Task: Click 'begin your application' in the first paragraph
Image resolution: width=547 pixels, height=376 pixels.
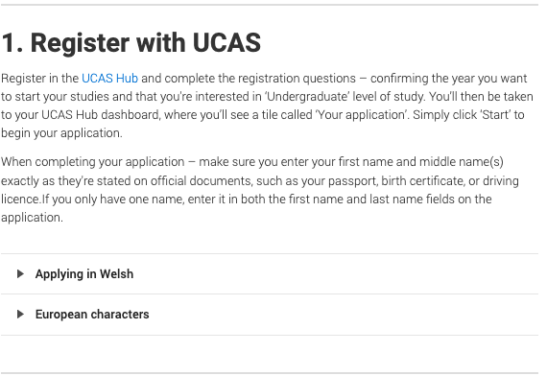Action: coord(60,133)
